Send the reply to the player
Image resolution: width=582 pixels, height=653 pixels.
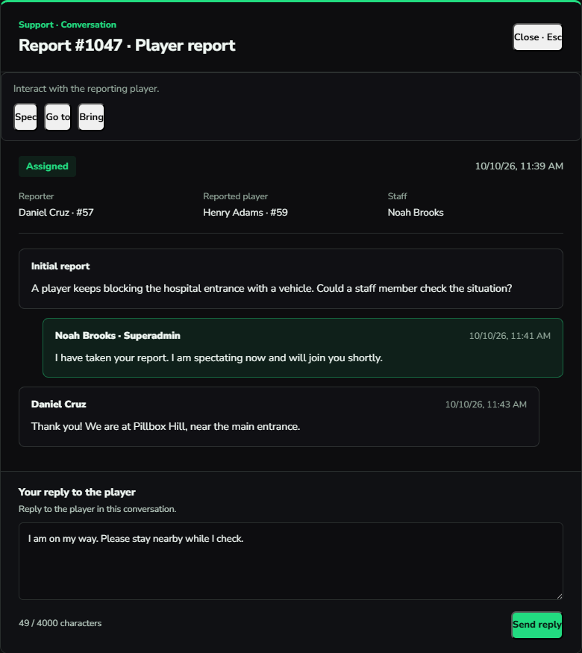pos(536,625)
